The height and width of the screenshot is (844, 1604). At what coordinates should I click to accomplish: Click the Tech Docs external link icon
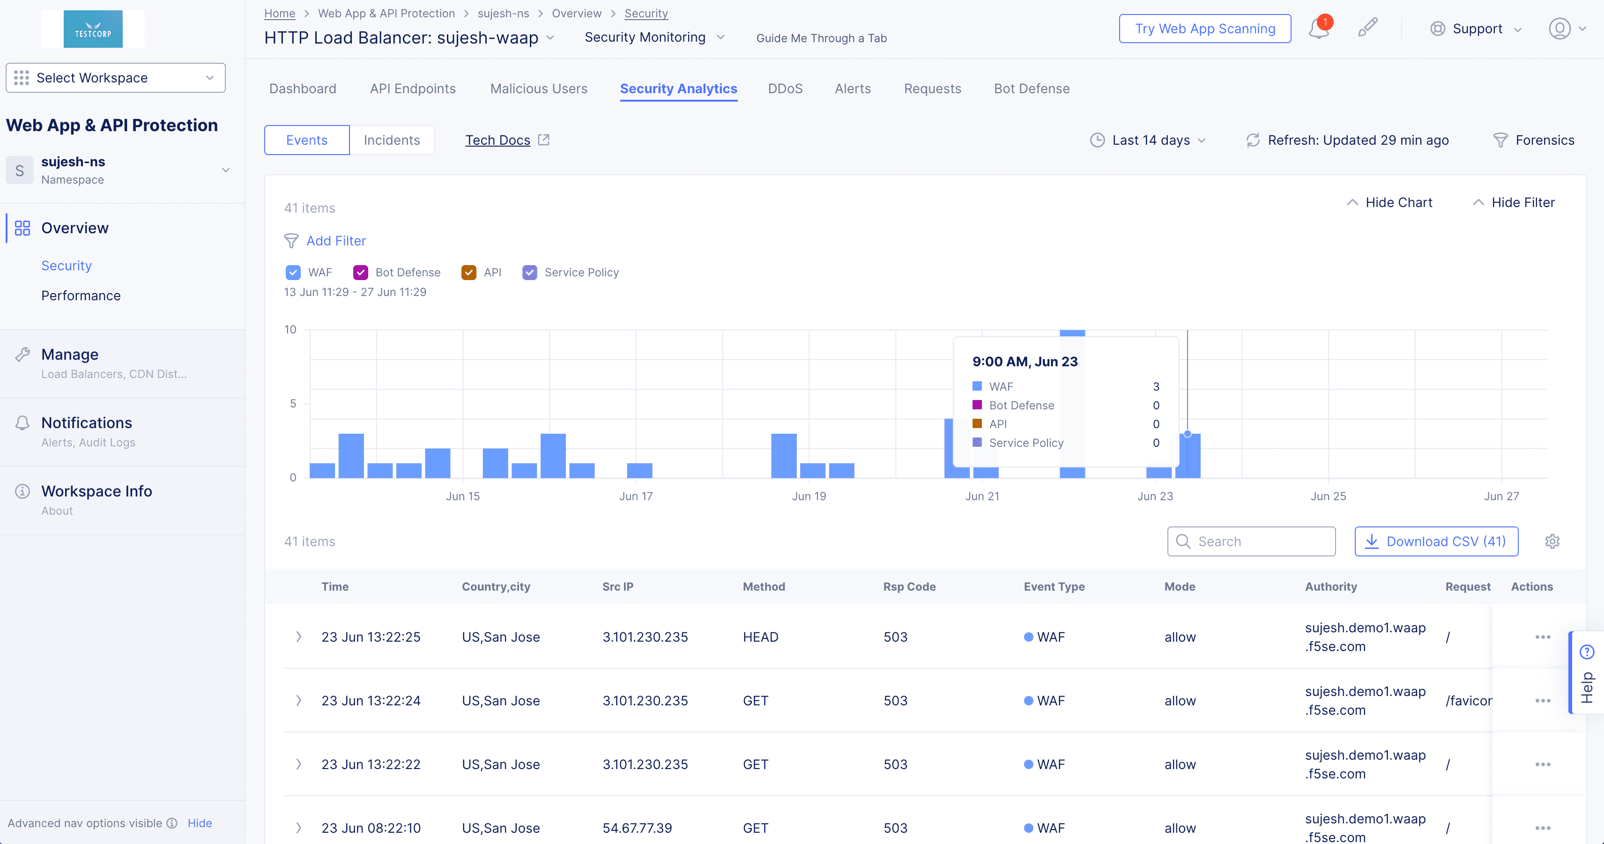click(543, 140)
